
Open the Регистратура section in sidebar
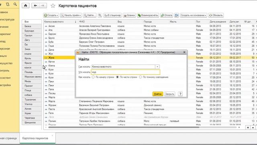pos(7,20)
